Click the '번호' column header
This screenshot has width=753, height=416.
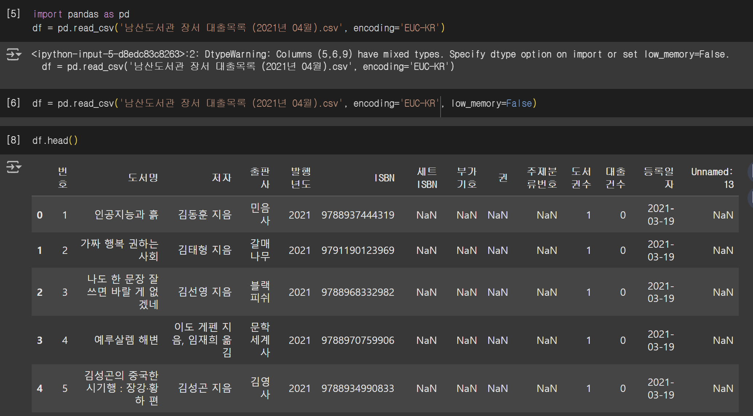(63, 178)
